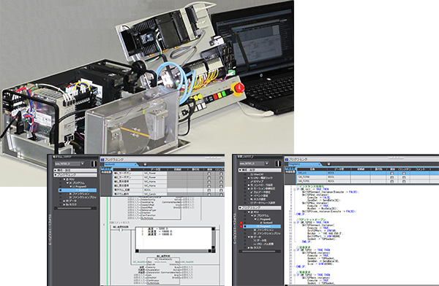Click the icon beside the Section0 tab
This screenshot has height=286, width=439.
pyautogui.click(x=145, y=164)
